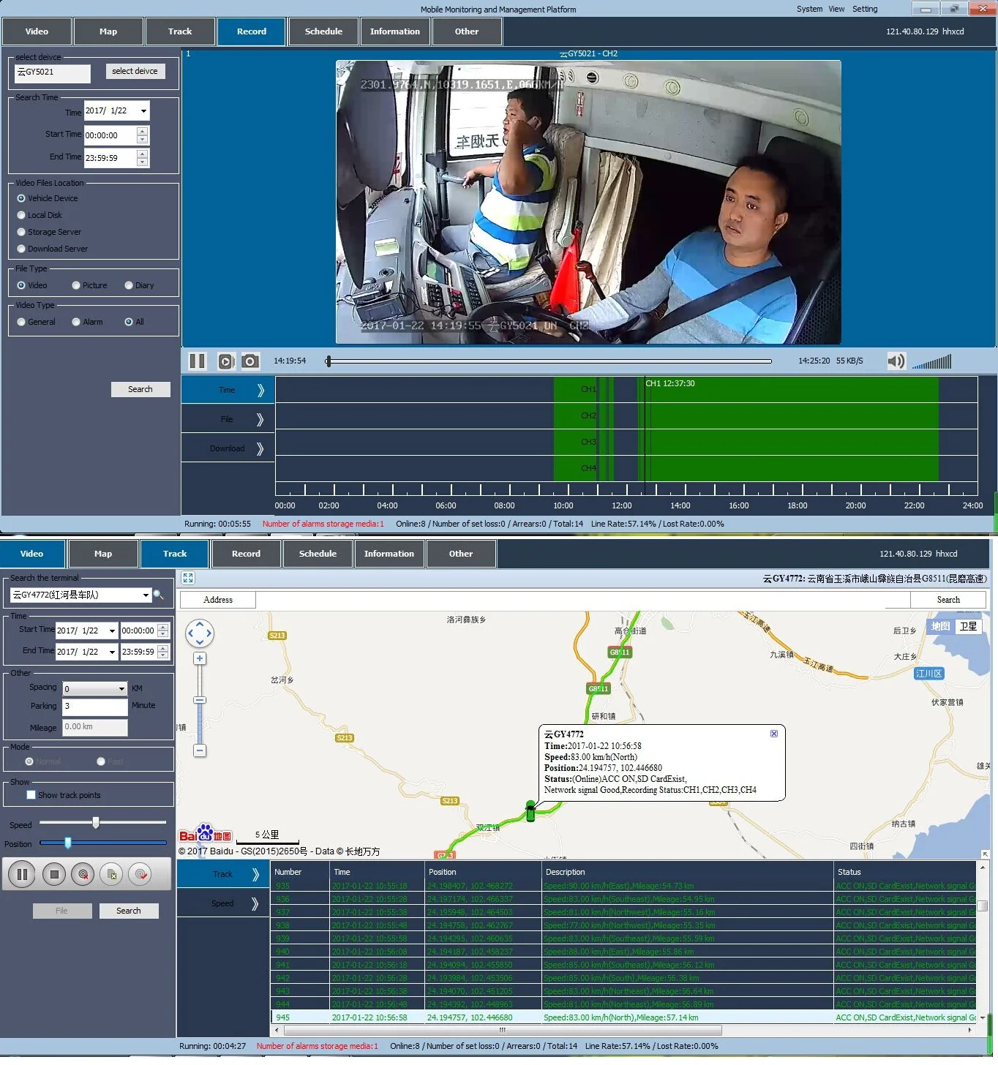Open the Search Time date dropdown
This screenshot has height=1065, width=998.
pos(143,111)
